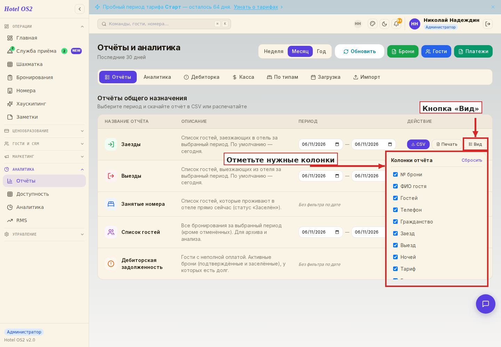Open notifications bell icon
Screen dimensions: 501x347
[x=396, y=24]
